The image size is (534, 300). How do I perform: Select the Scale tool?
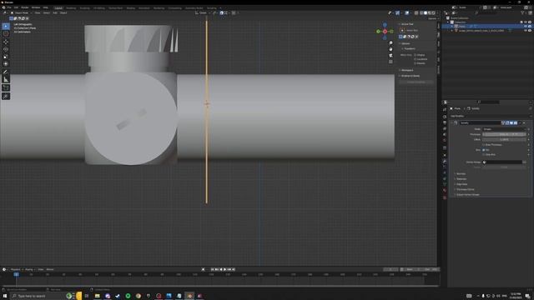point(6,57)
